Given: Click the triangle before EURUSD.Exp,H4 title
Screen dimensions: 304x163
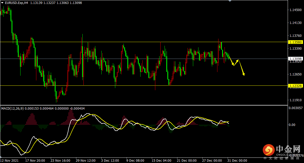Looking at the screenshot, I should 2,3.
